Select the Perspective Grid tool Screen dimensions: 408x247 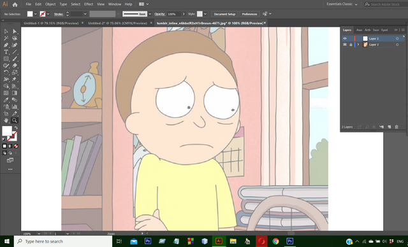tap(15, 86)
